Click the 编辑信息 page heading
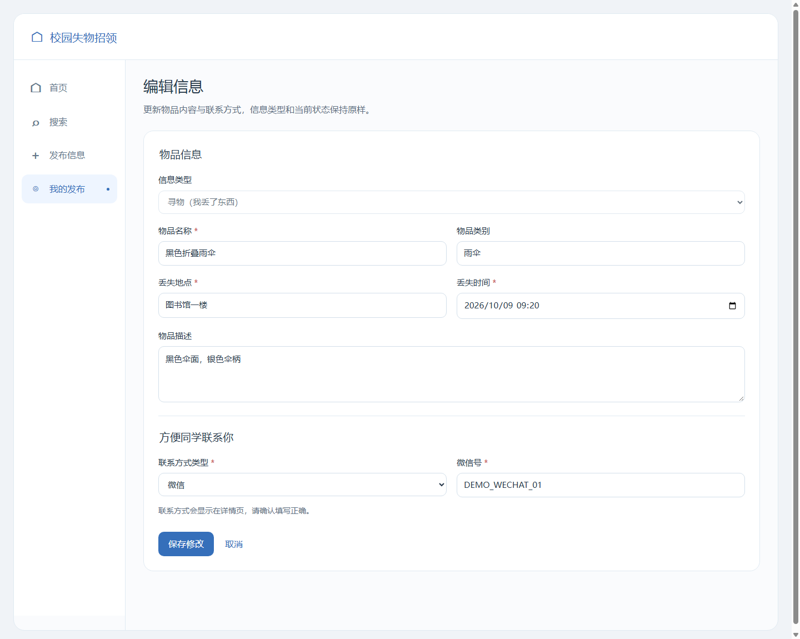Viewport: 800px width, 639px height. coord(173,87)
